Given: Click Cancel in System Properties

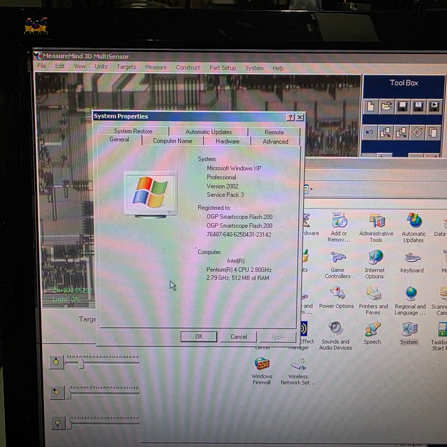Looking at the screenshot, I should click(239, 337).
